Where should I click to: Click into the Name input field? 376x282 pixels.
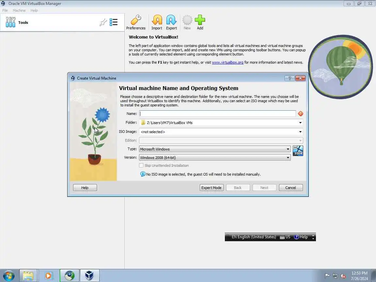217,114
